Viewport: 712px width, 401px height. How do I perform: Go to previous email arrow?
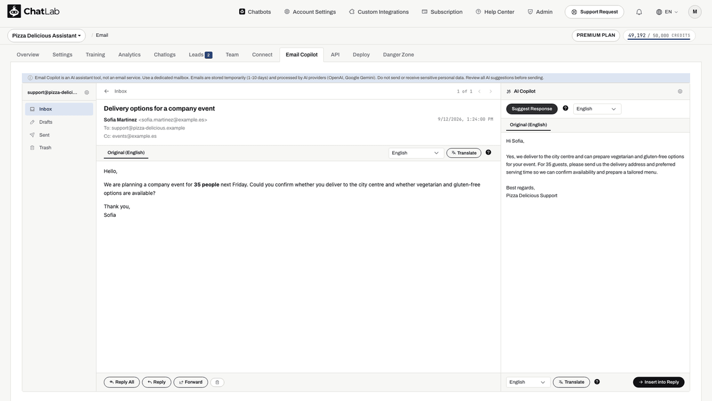pos(479,91)
